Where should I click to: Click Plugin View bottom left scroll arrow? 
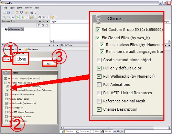click(x=62, y=128)
